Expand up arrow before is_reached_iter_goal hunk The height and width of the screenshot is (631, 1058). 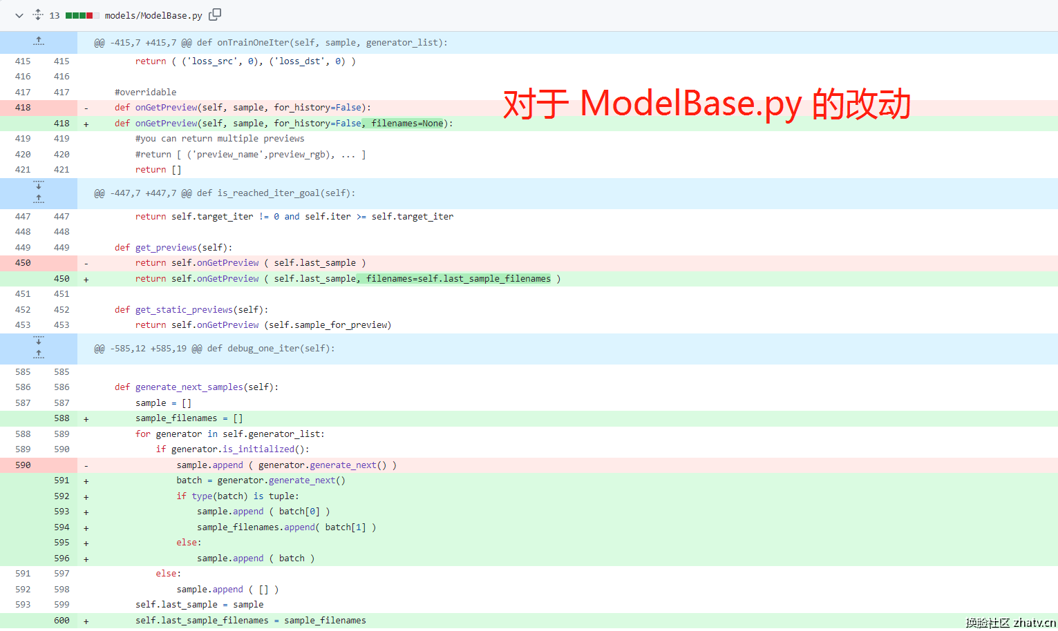[x=39, y=200]
